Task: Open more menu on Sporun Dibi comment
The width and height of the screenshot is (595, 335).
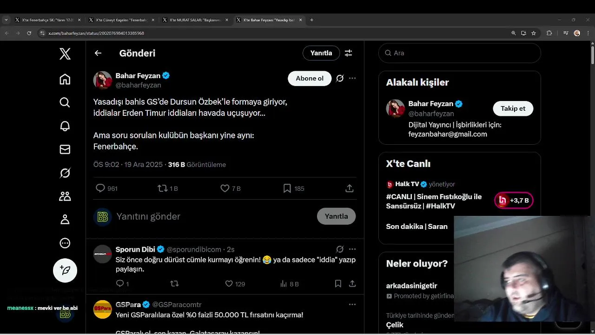Action: [x=352, y=249]
